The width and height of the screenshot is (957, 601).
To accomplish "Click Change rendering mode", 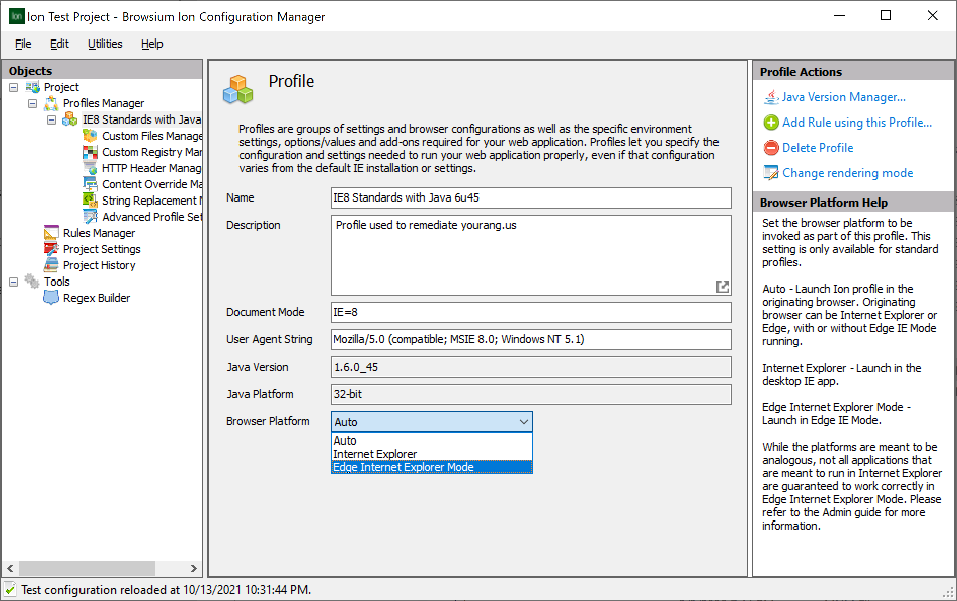I will click(848, 173).
